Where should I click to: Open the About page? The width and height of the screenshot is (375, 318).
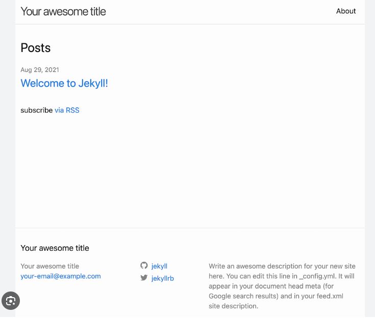point(346,11)
